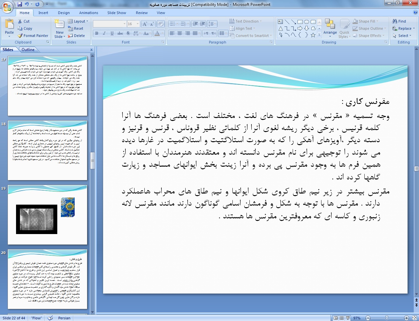
Task: Click the Save icon in quick access toolbar
Action: coord(20,4)
